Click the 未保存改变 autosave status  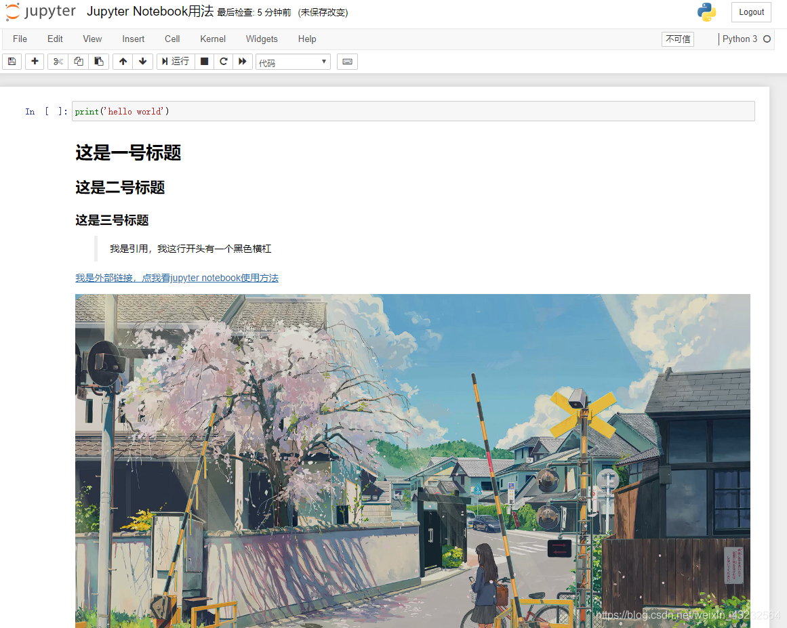pyautogui.click(x=323, y=13)
